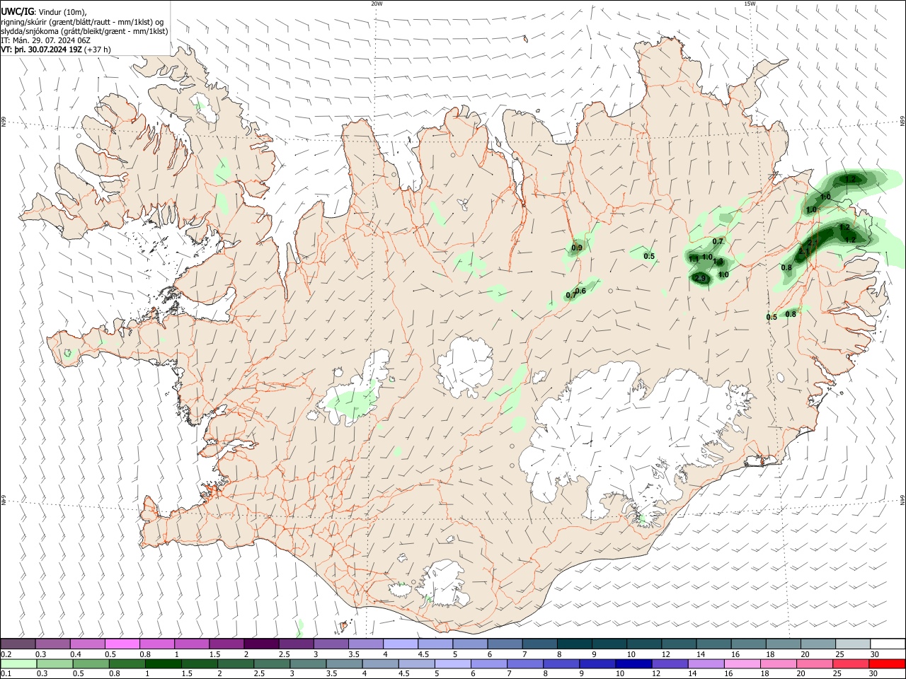The image size is (906, 679).
Task: Click the purple swatch labeled 1.5 in upper legend
Action: (226, 644)
